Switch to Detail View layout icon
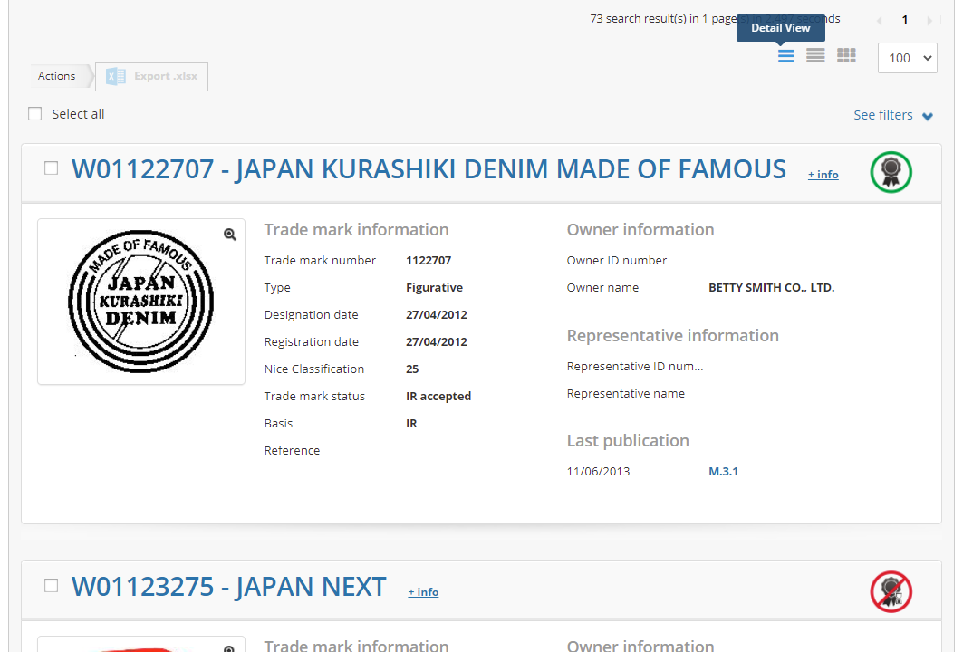The width and height of the screenshot is (963, 652). (785, 56)
